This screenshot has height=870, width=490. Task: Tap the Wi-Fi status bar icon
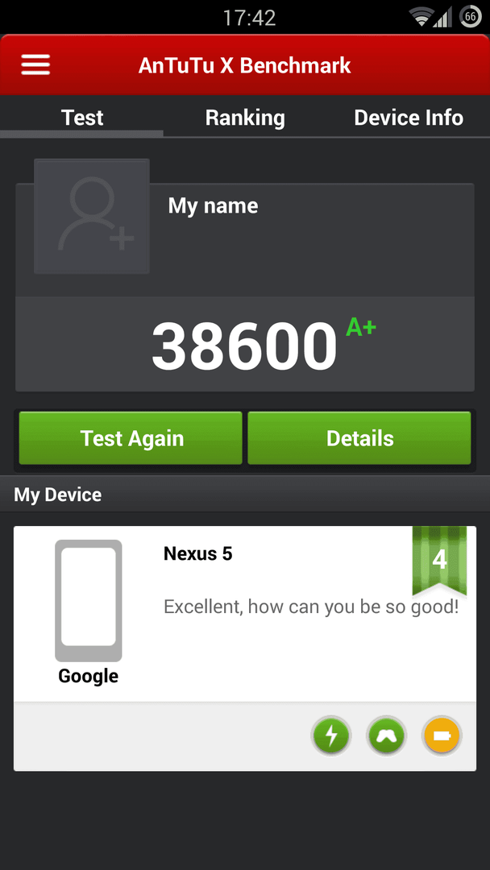421,17
